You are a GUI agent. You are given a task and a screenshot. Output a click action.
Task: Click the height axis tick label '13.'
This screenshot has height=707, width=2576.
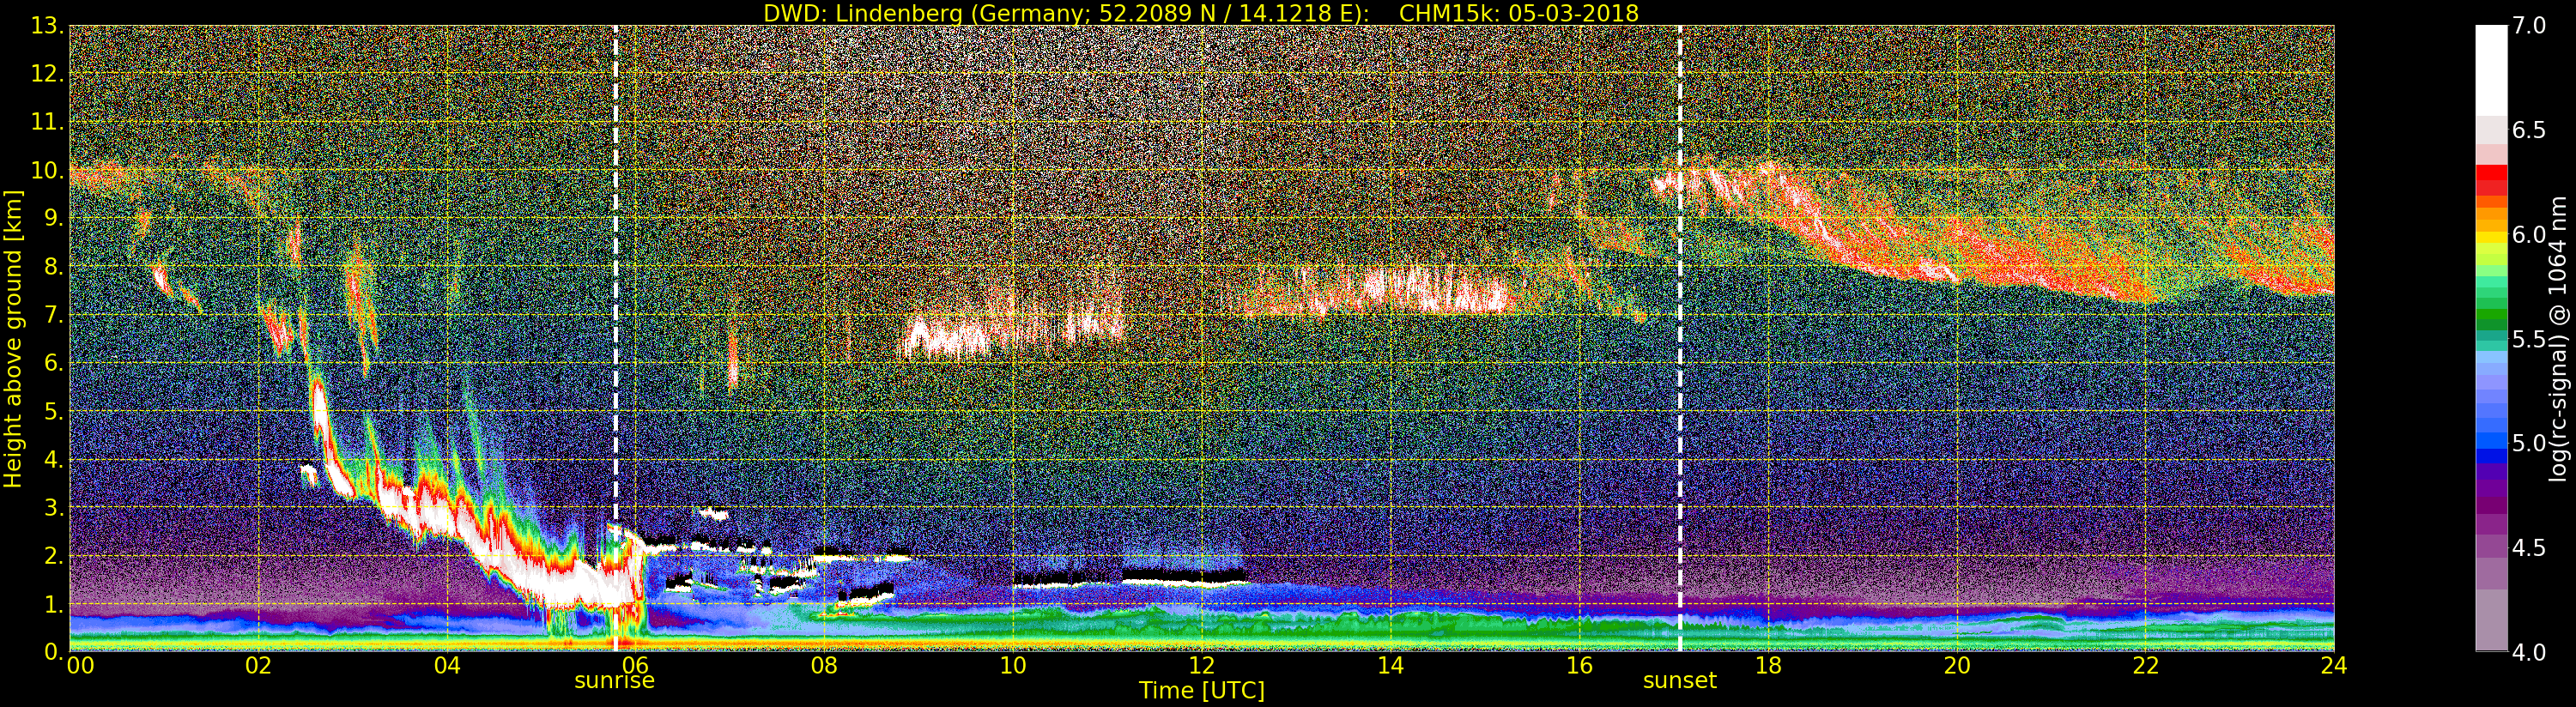tap(47, 25)
